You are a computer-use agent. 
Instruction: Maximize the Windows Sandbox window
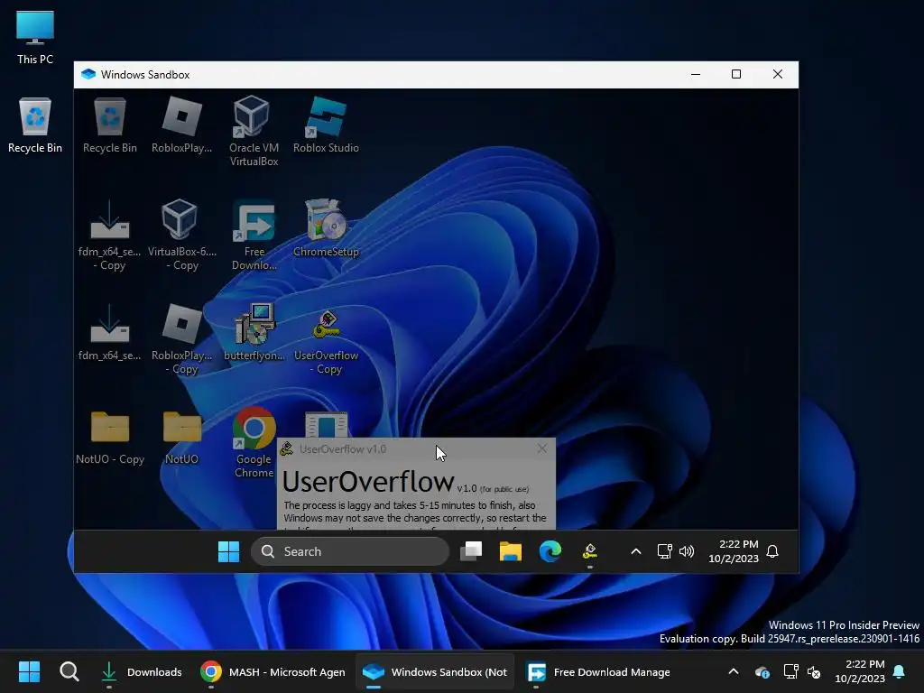(x=736, y=74)
